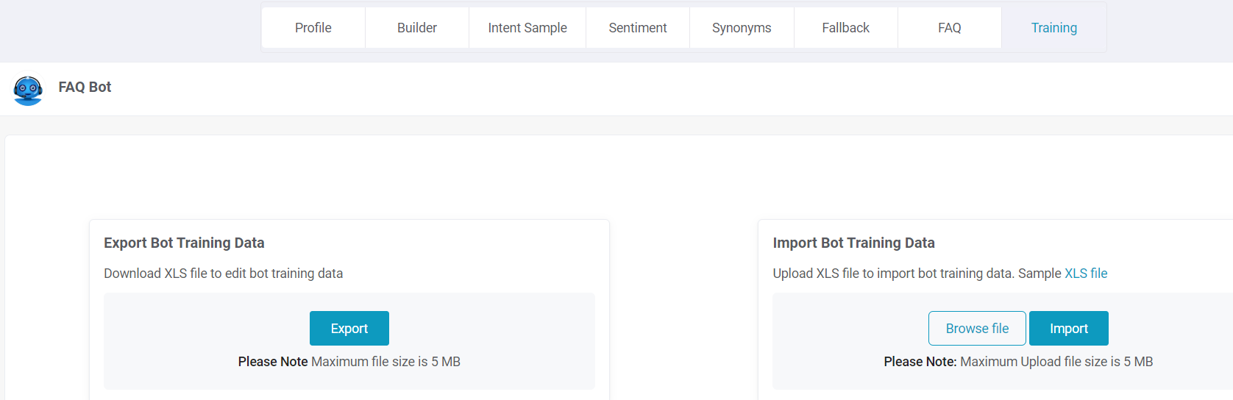Click the Import Bot Training Data heading
The image size is (1233, 400).
[x=853, y=243]
